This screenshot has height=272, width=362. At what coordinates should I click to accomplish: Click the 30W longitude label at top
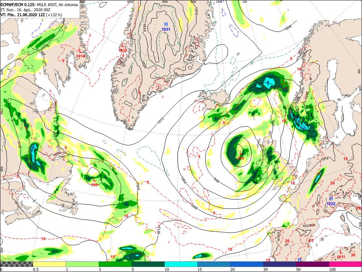click(193, 2)
